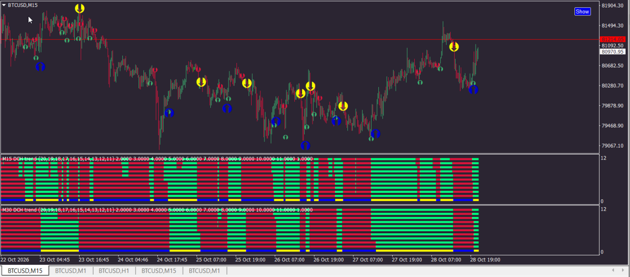This screenshot has height=277, width=630.
Task: Click the 26 Oct 07:00 time label
Action: pos(289,259)
